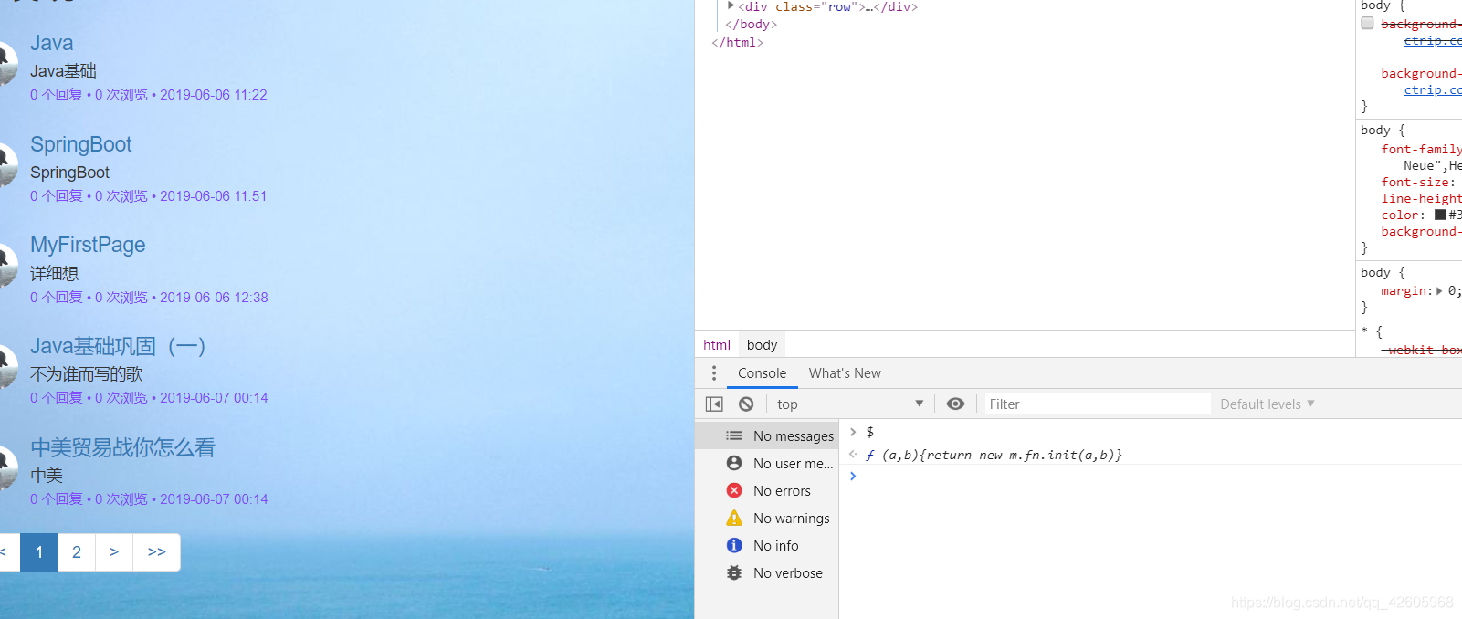The width and height of the screenshot is (1462, 619).
Task: Select the No user messages row
Action: (767, 464)
